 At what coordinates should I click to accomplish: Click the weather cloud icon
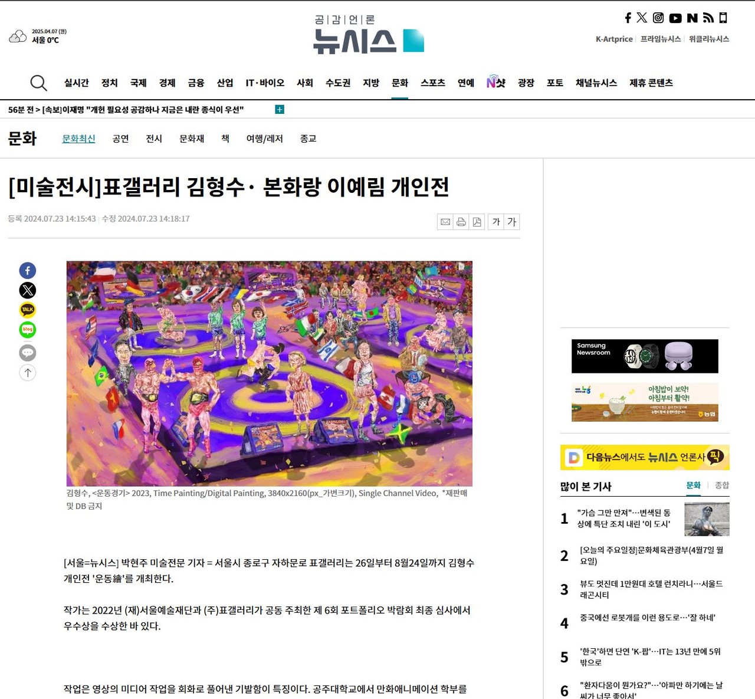click(18, 37)
